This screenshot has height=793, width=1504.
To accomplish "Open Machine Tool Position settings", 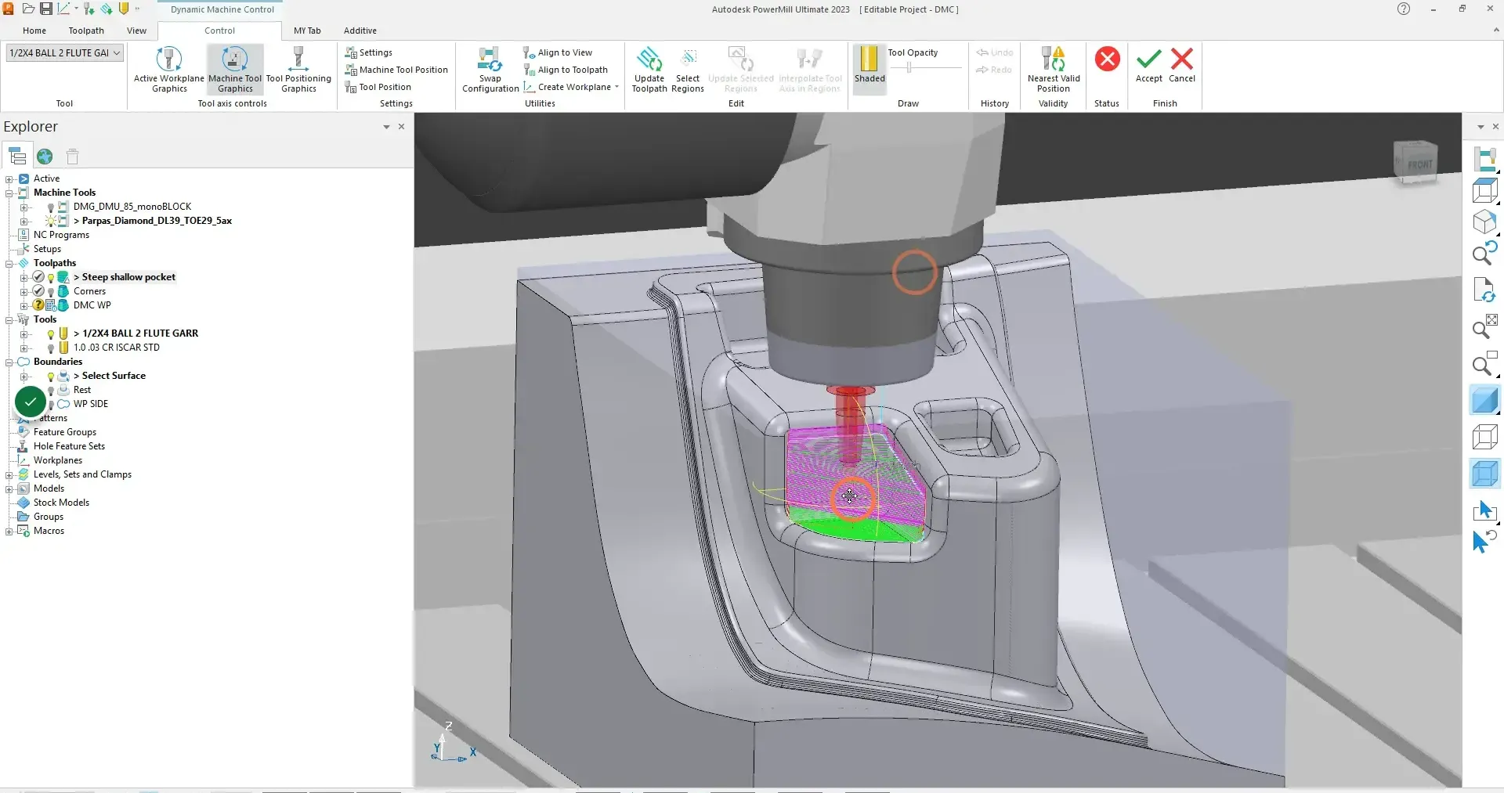I will click(396, 70).
